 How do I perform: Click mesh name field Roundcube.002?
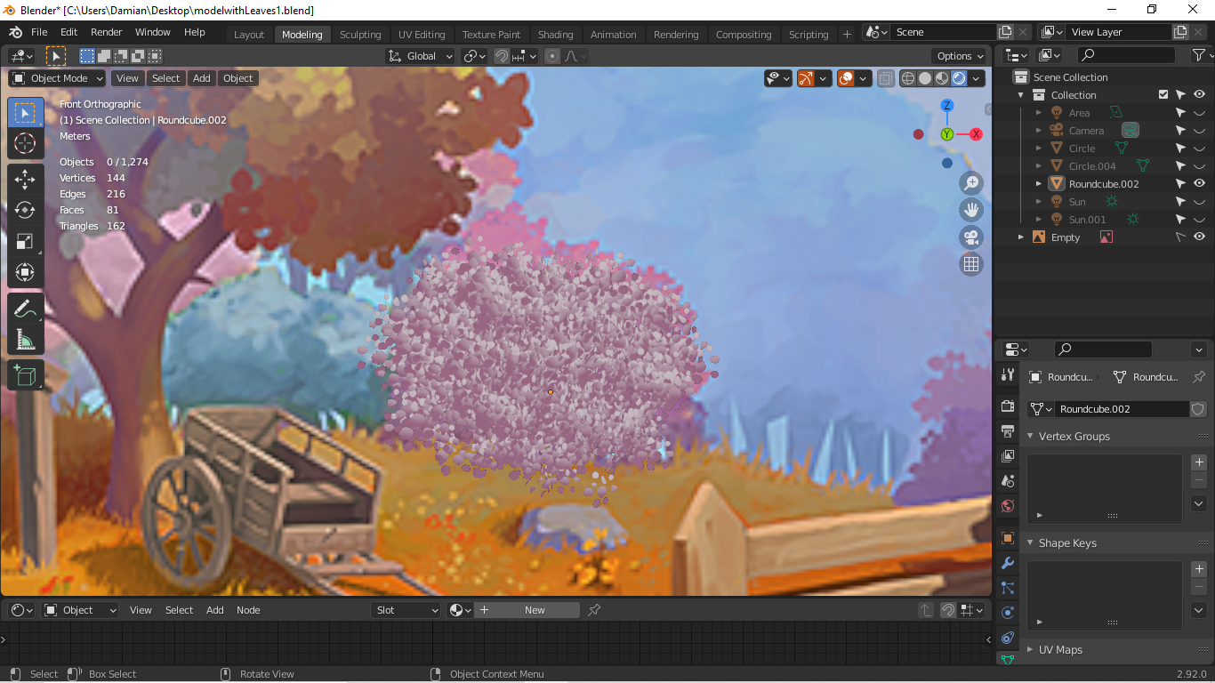tap(1122, 409)
